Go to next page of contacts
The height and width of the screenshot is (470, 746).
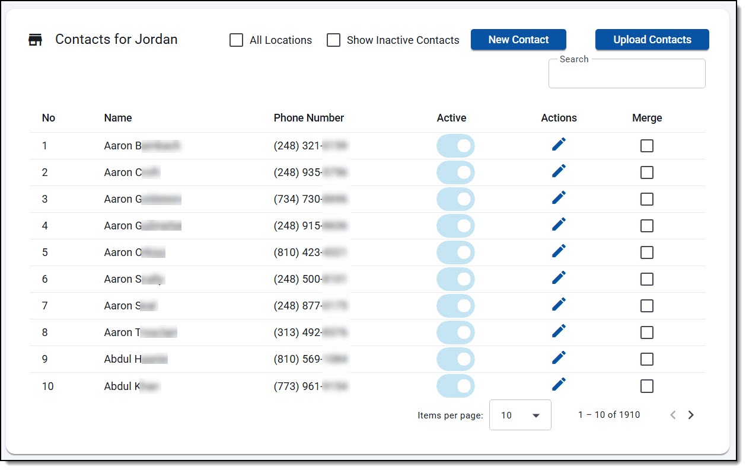(x=691, y=415)
